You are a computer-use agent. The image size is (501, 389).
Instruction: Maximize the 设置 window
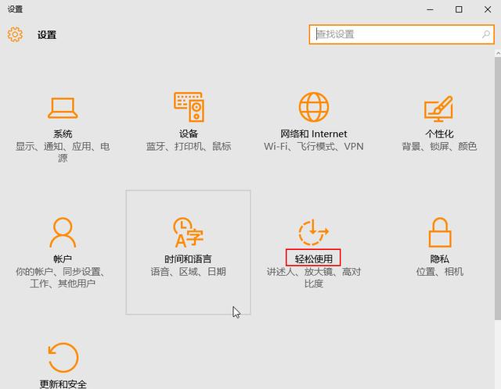point(459,9)
